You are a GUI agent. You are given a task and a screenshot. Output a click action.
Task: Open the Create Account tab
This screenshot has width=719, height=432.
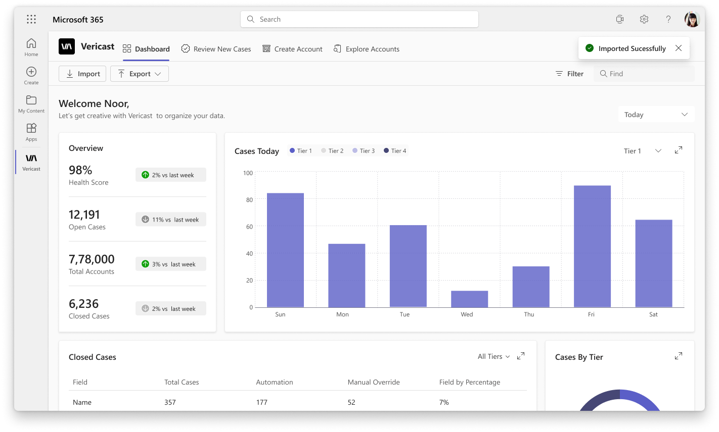click(292, 49)
